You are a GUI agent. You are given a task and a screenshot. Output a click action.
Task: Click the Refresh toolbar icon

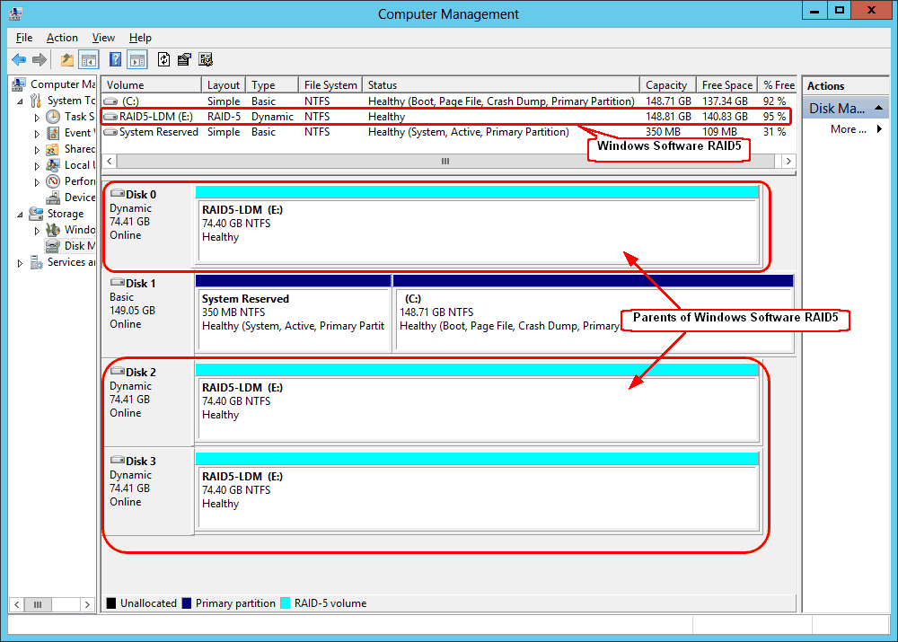point(163,59)
